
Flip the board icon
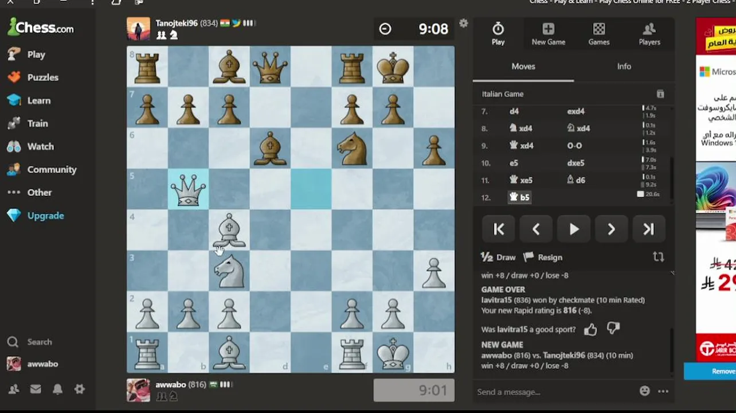[658, 257]
